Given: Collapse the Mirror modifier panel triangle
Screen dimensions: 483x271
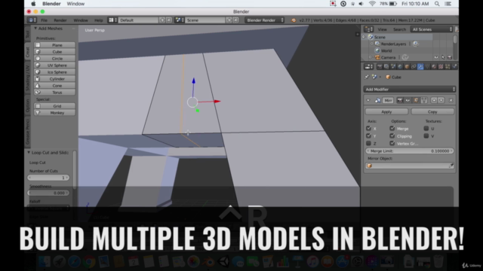Looking at the screenshot, I should [x=368, y=100].
